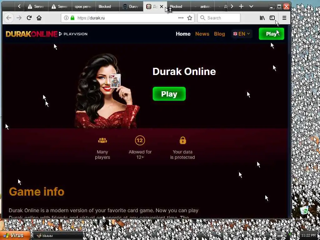Switch to the first Blocked tab
The height and width of the screenshot is (240, 320).
tap(107, 7)
